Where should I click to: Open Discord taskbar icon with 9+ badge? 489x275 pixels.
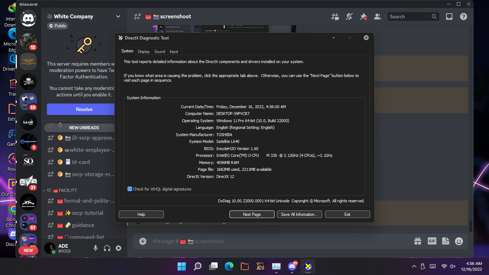coord(292,266)
